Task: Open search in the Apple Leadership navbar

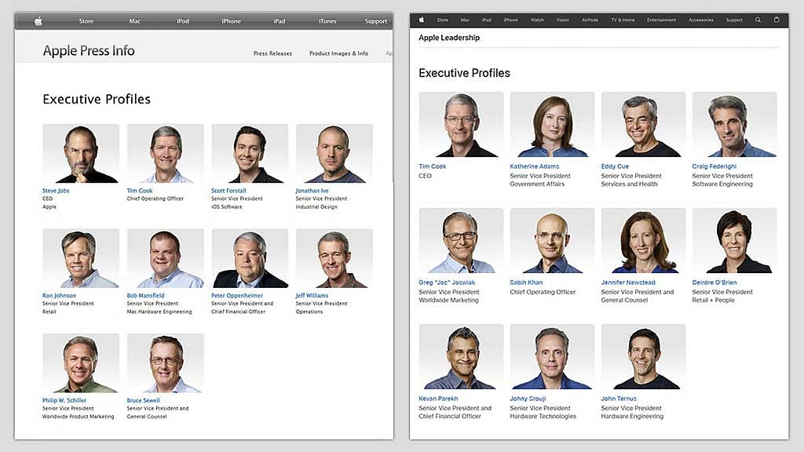Action: [x=758, y=20]
